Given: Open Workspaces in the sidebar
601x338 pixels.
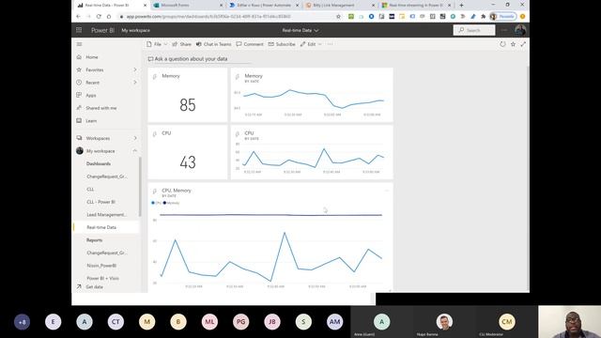Looking at the screenshot, I should (98, 138).
